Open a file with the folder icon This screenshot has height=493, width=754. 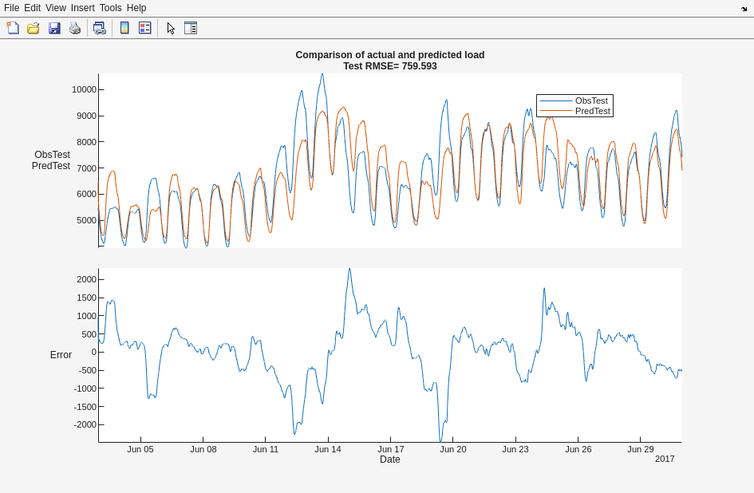[33, 28]
